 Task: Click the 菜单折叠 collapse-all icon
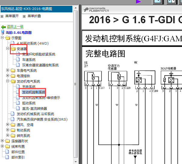[x=24, y=16]
